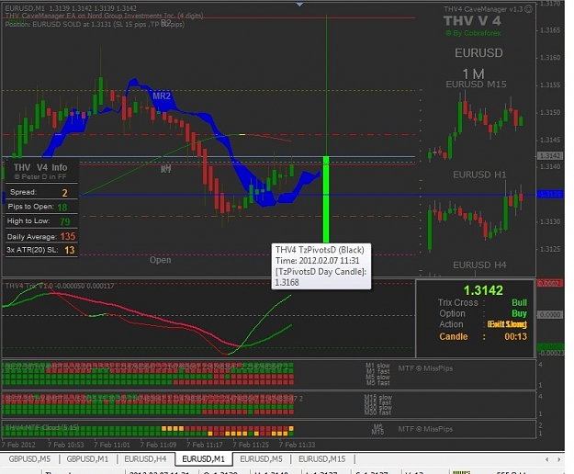Click the By Cobraforex credit text
This screenshot has height=474, width=574.
point(473,33)
